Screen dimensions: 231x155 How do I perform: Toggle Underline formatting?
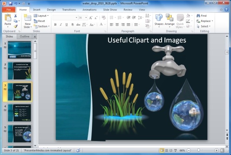tap(67, 24)
